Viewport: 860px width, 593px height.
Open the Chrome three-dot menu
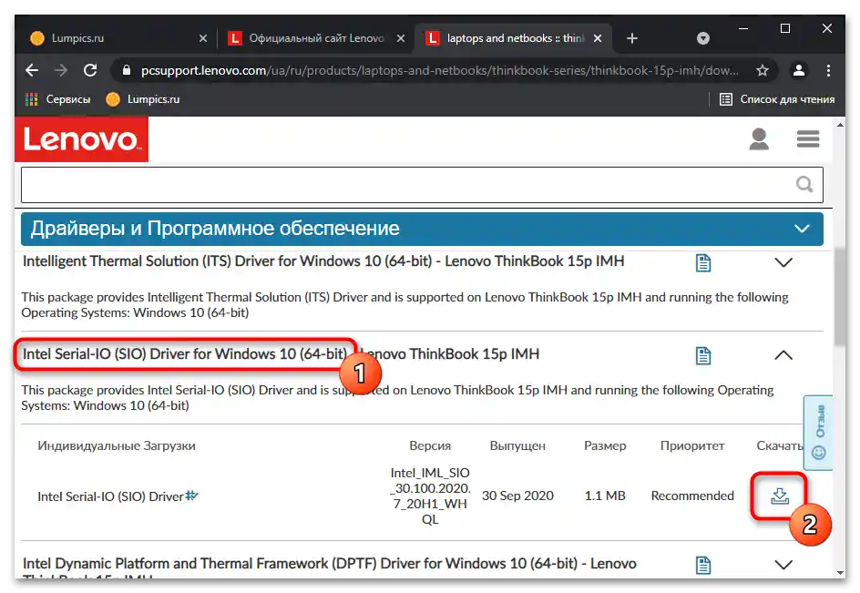[828, 70]
